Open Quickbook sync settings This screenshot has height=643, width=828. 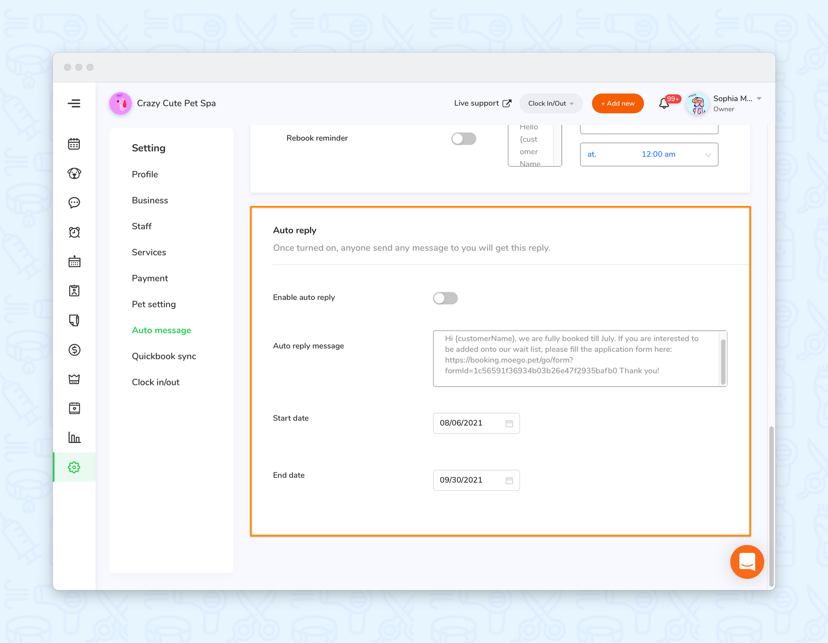pos(164,356)
